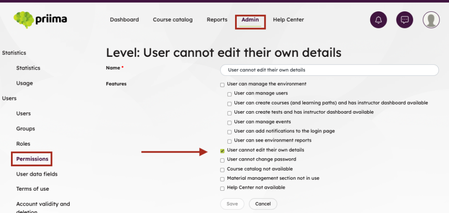Open Account validity and deletion
Screen dimensions: 449x213
(x=43, y=208)
